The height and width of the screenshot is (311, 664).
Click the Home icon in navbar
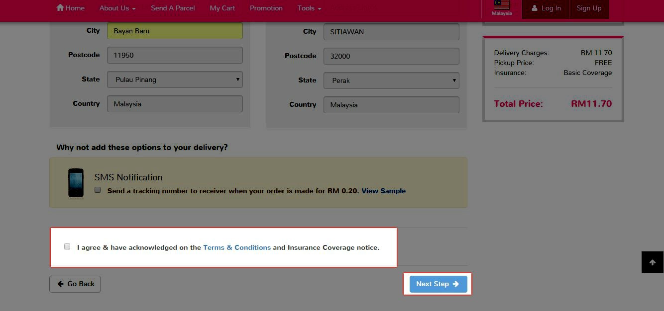pyautogui.click(x=60, y=8)
